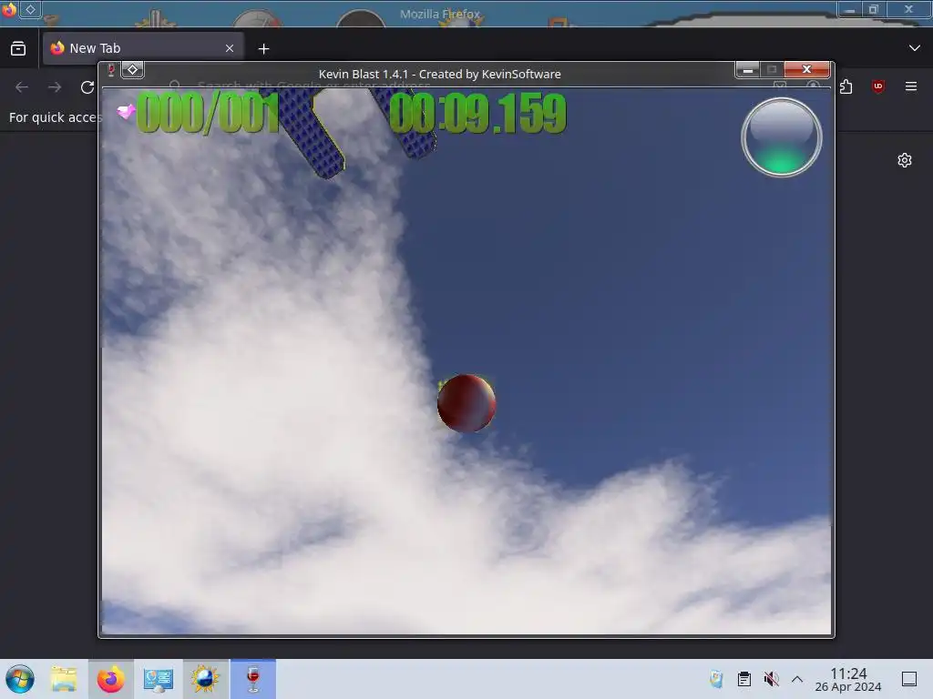Open the clipboard tray icon
This screenshot has width=933, height=699.
743,679
